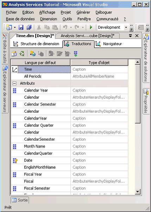151x212 pixels.
Task: Open the ? help menu
Action: 125,19
